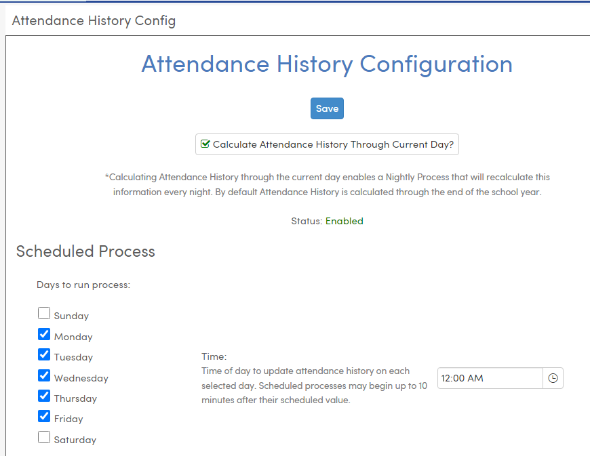Enable the Saturday checkbox
590x456 pixels.
44,436
